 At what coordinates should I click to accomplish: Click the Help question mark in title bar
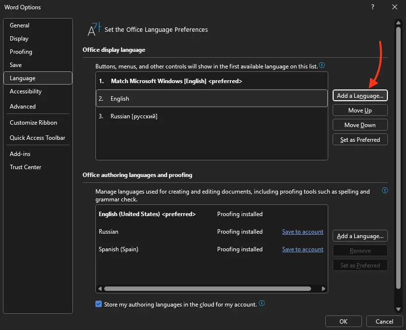coord(373,7)
